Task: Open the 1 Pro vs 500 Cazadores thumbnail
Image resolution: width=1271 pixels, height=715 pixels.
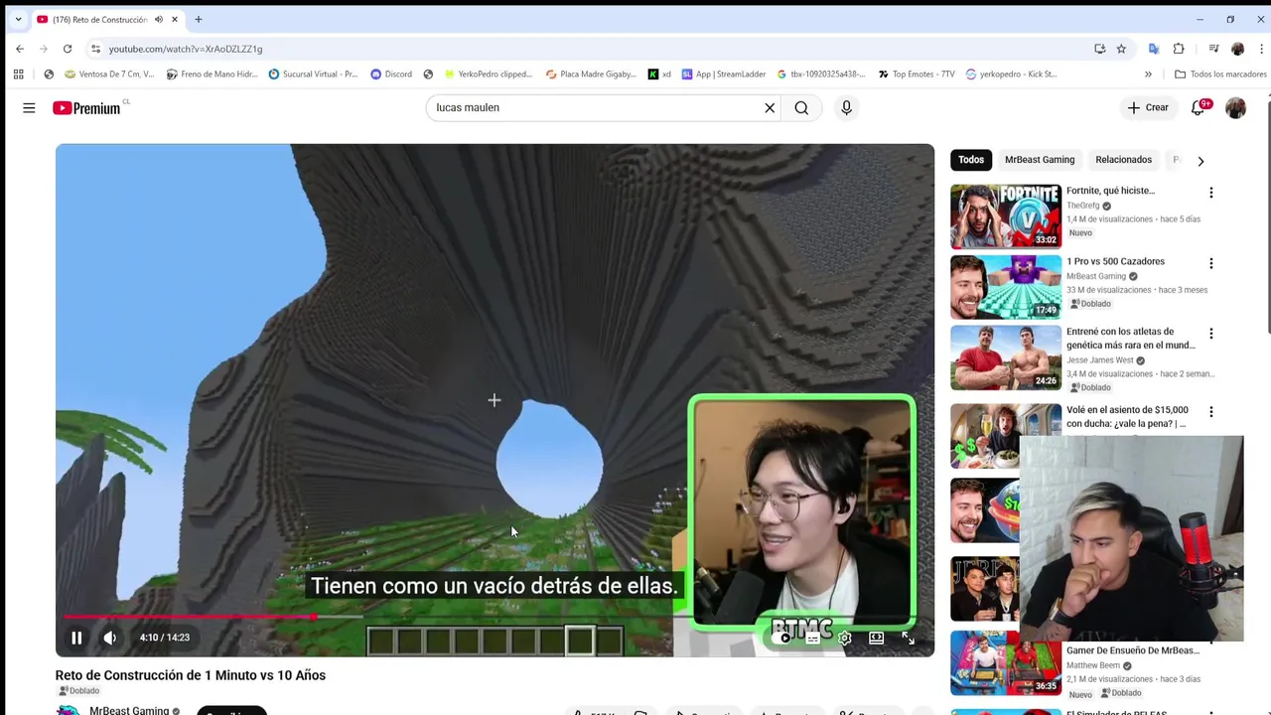Action: [1005, 287]
